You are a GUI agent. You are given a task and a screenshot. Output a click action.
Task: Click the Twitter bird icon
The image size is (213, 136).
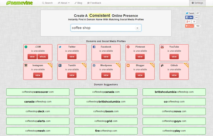coord(60,47)
